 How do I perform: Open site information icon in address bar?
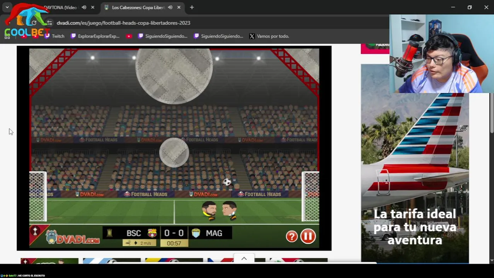(x=49, y=23)
